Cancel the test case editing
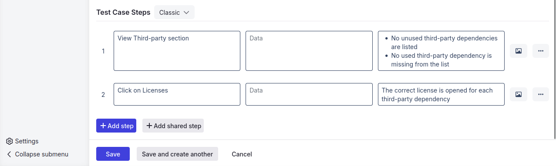 coord(242,154)
